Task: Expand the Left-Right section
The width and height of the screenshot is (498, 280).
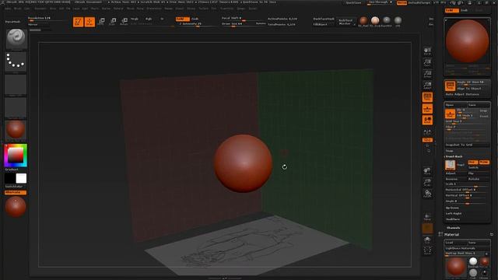Action: pos(454,214)
